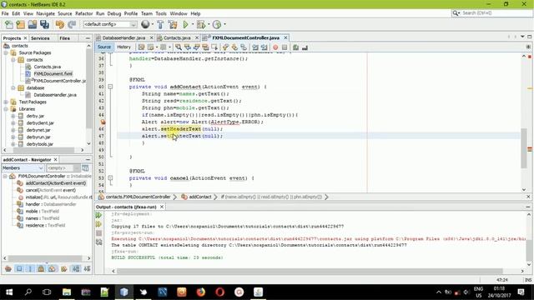Click the green Run Project arrow
The height and width of the screenshot is (300, 534).
point(185,24)
